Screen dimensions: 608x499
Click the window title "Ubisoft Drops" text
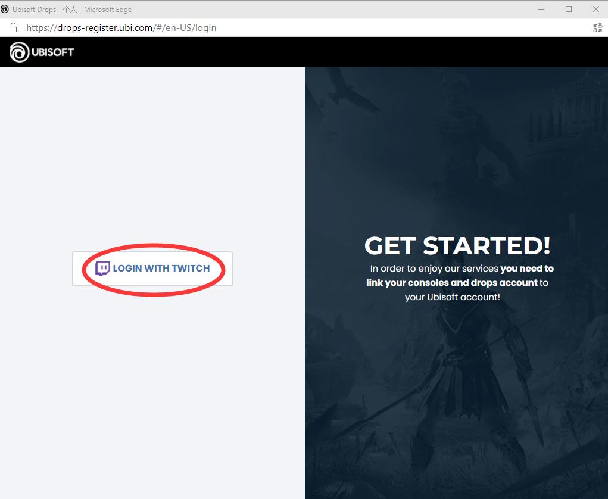click(x=35, y=10)
